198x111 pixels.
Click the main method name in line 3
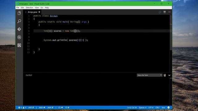[x=65, y=22]
